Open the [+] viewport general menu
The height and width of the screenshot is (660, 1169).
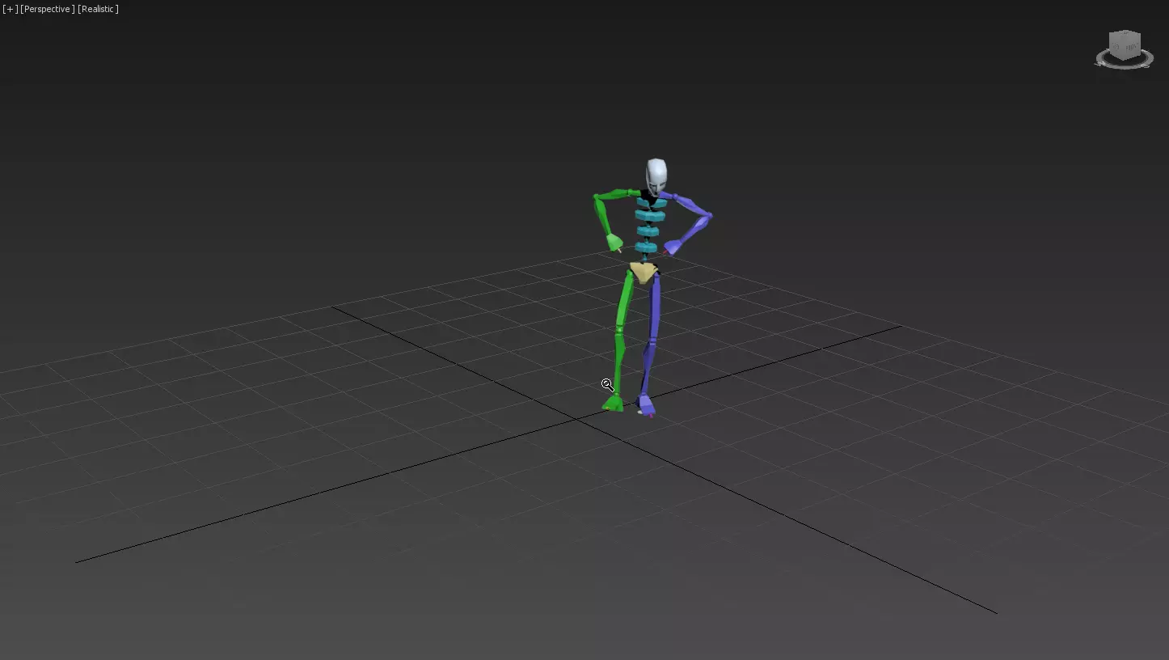[10, 9]
